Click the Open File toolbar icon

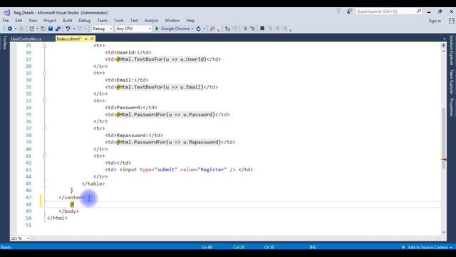point(43,29)
